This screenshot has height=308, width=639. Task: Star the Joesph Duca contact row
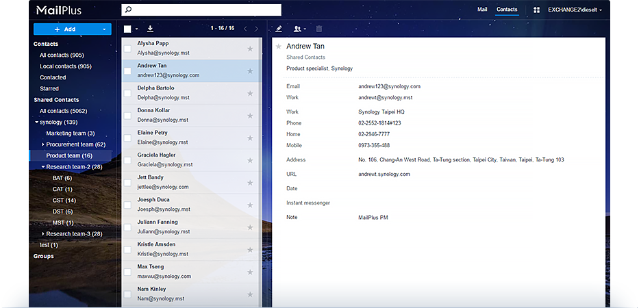coord(250,205)
